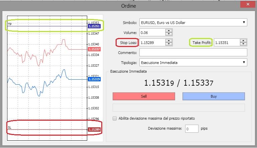Click the bid price tag 1.15319 on chart

94,79
